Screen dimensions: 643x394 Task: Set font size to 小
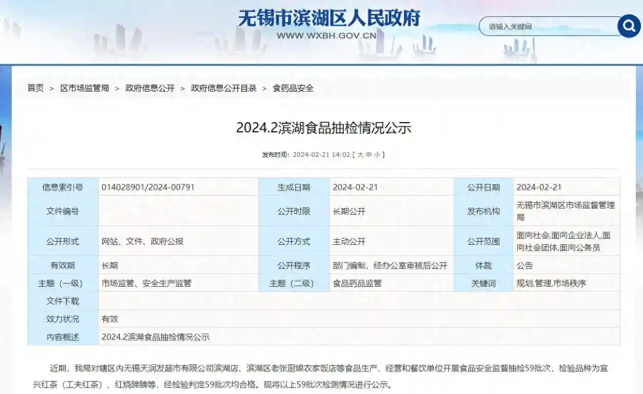click(377, 154)
